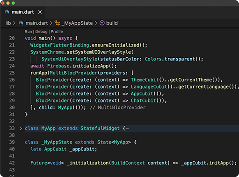Click 'async' keyword on line 20

(x=65, y=38)
